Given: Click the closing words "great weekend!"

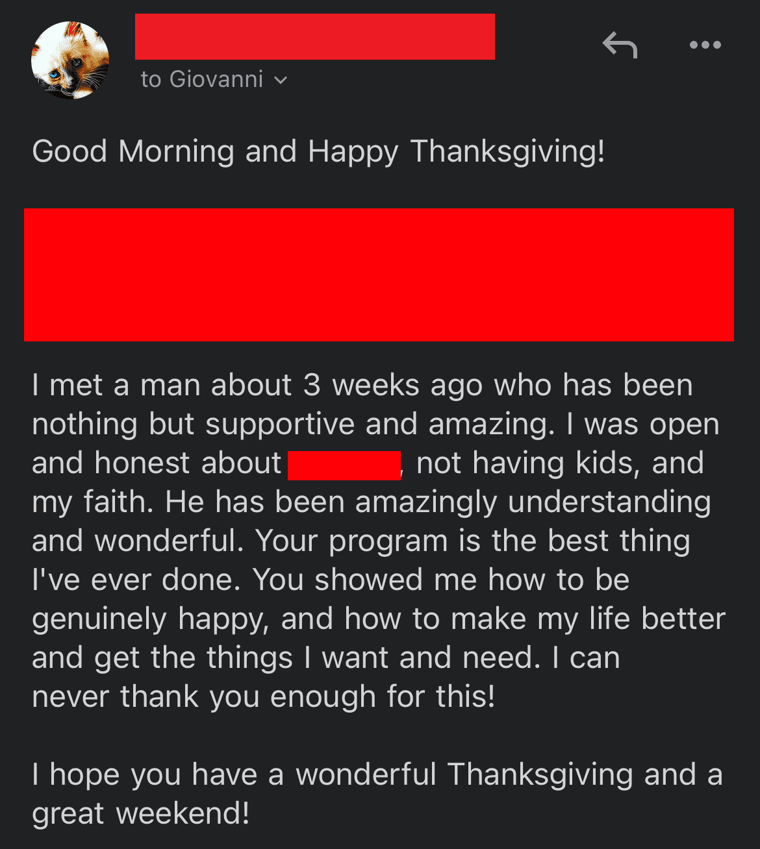Looking at the screenshot, I should pyautogui.click(x=140, y=813).
